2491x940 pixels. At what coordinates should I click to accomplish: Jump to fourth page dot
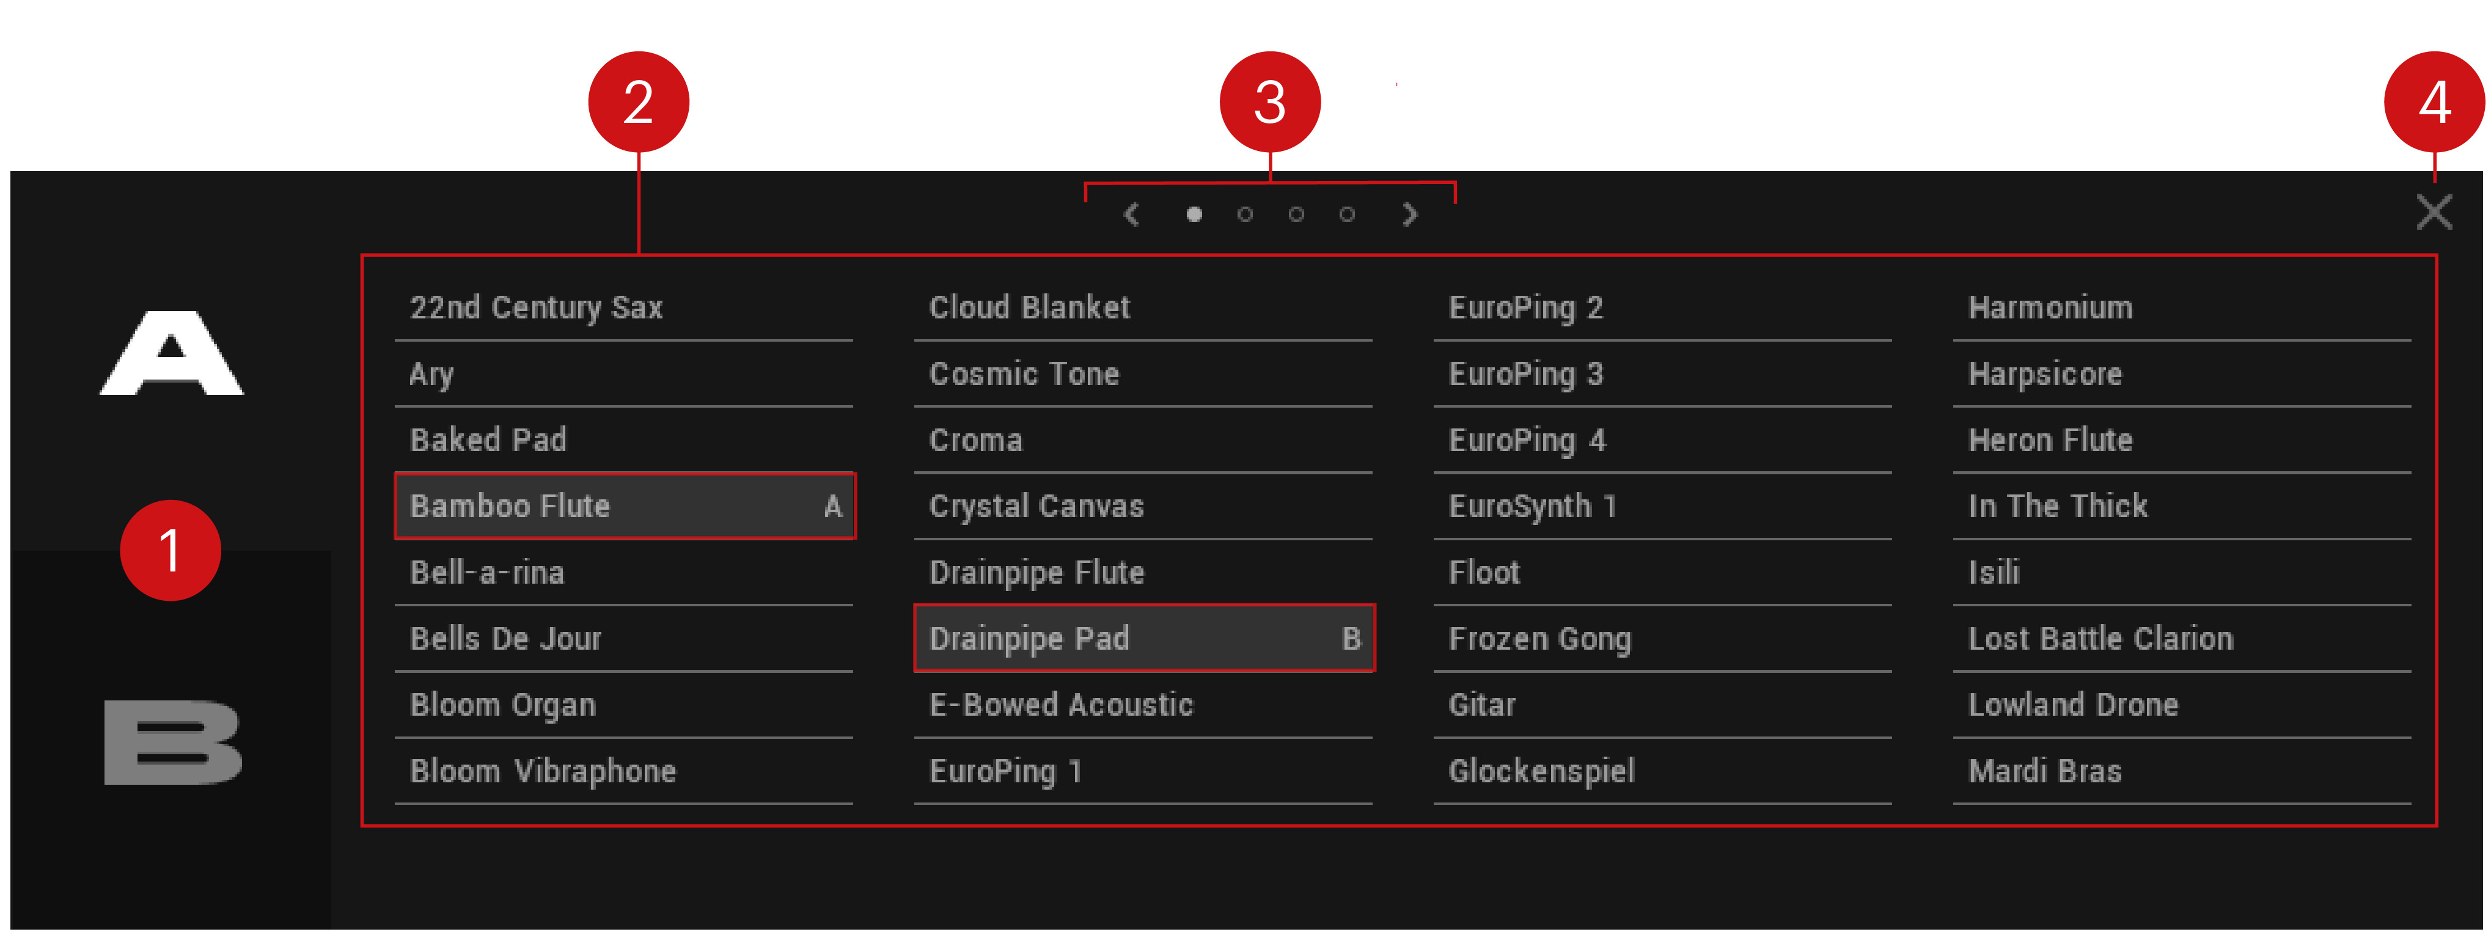(1347, 214)
